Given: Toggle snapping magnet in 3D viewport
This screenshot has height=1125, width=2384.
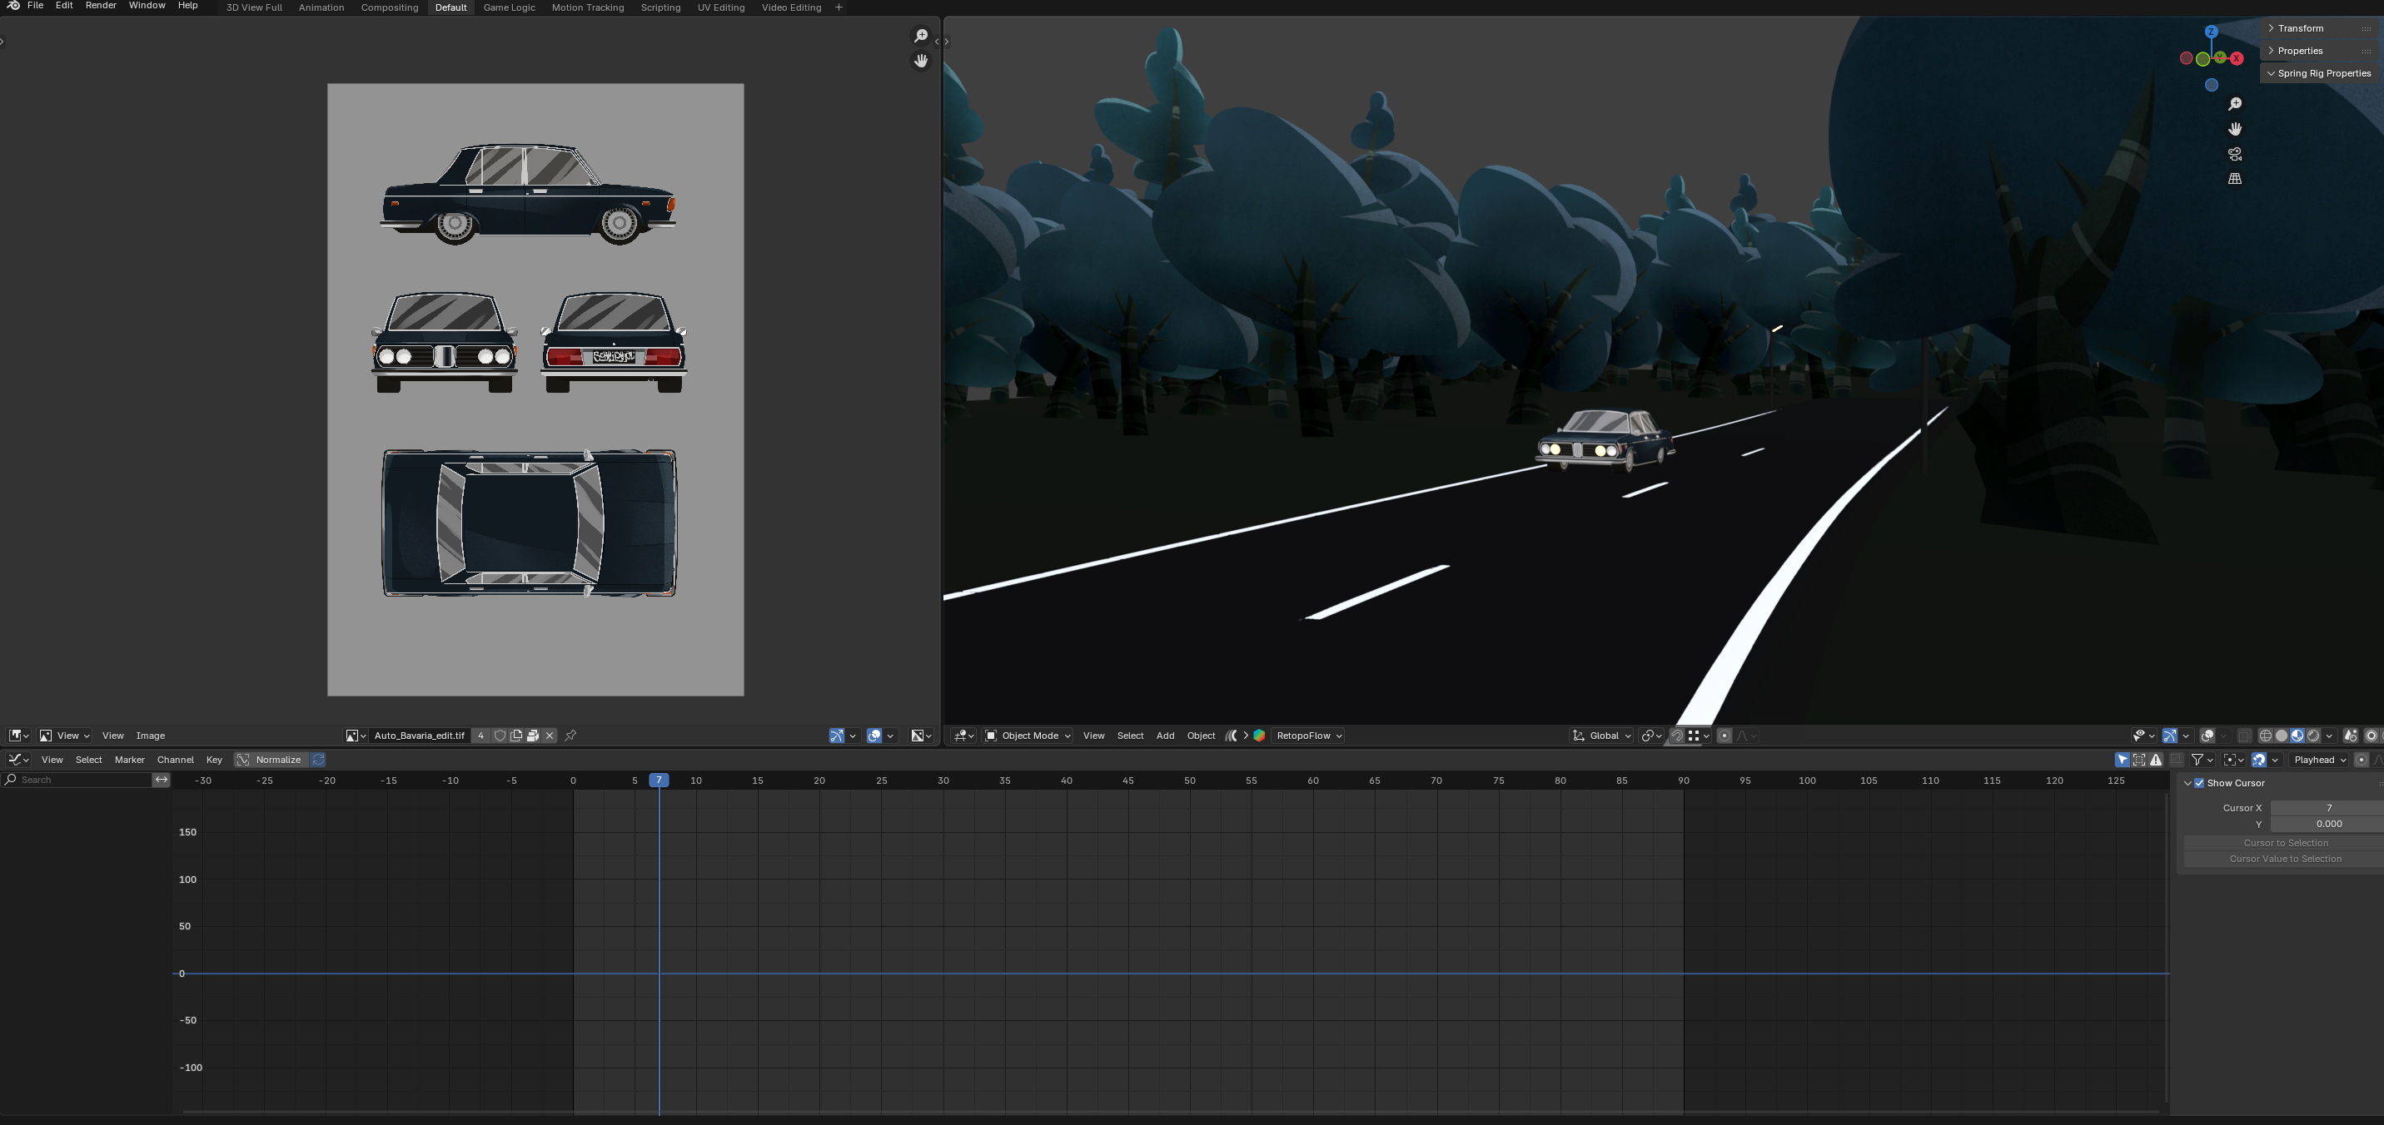Looking at the screenshot, I should click(x=1676, y=736).
